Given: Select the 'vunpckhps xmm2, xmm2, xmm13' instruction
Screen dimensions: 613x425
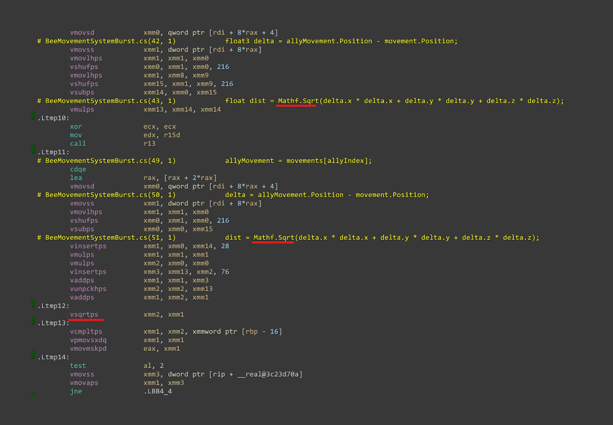Looking at the screenshot, I should pyautogui.click(x=141, y=289).
